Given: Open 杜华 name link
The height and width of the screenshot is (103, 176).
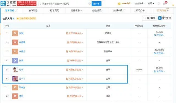Looking at the screenshot, I should 21,70.
